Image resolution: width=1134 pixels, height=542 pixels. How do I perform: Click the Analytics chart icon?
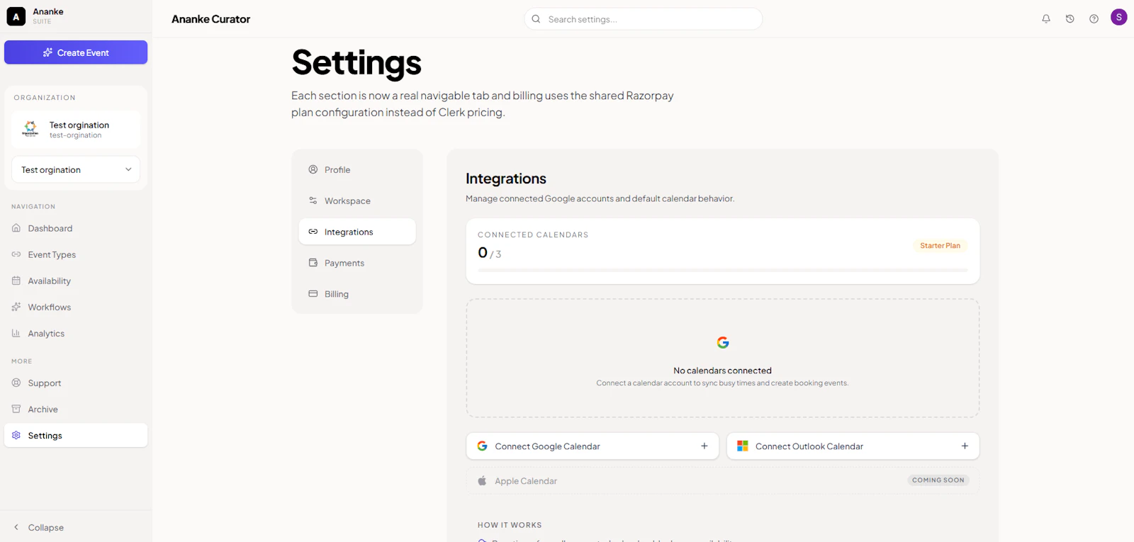16,333
